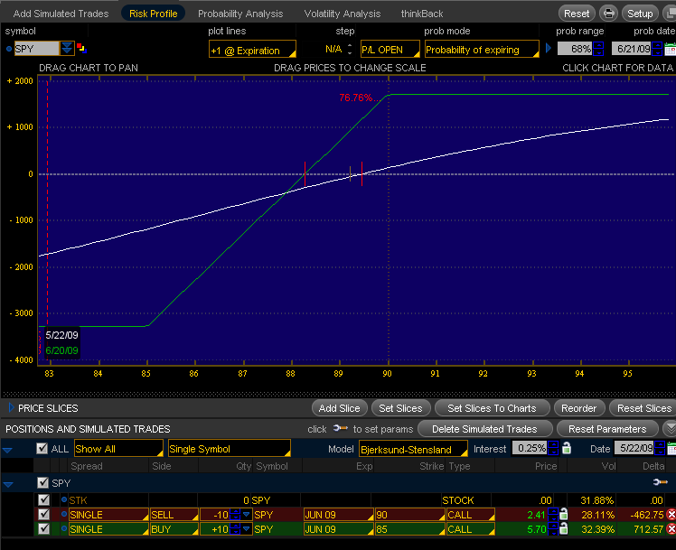The height and width of the screenshot is (550, 676).
Task: Toggle the ALL positions checkbox
Action: click(42, 449)
